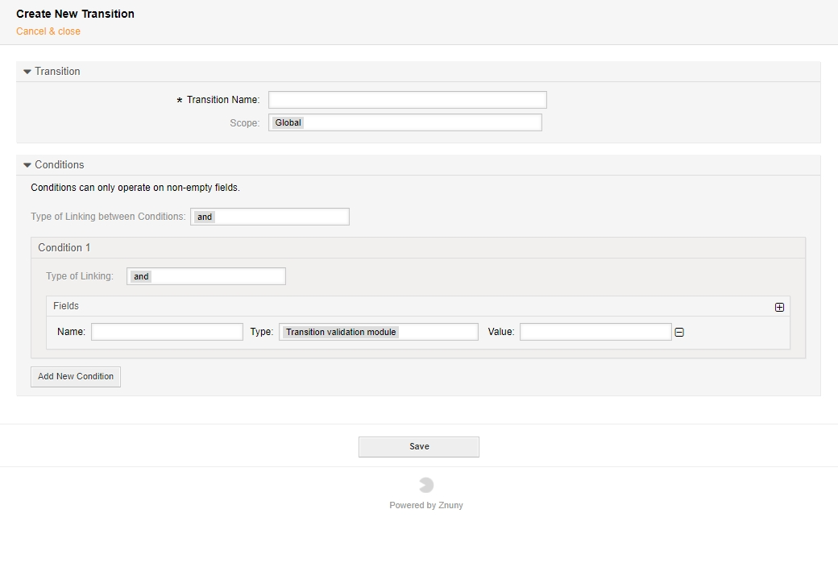Click the Add New Condition button

[75, 376]
